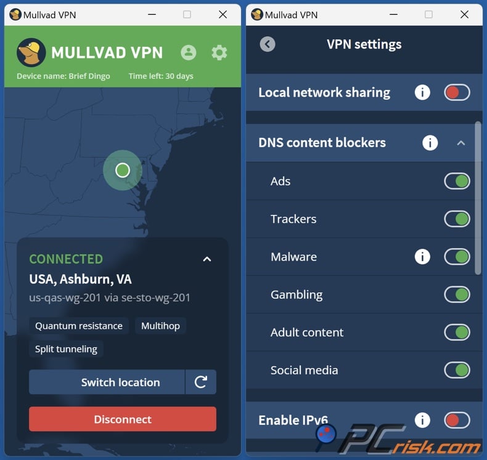This screenshot has height=460, width=487.
Task: Disable Ads blocking toggle
Action: tap(457, 181)
